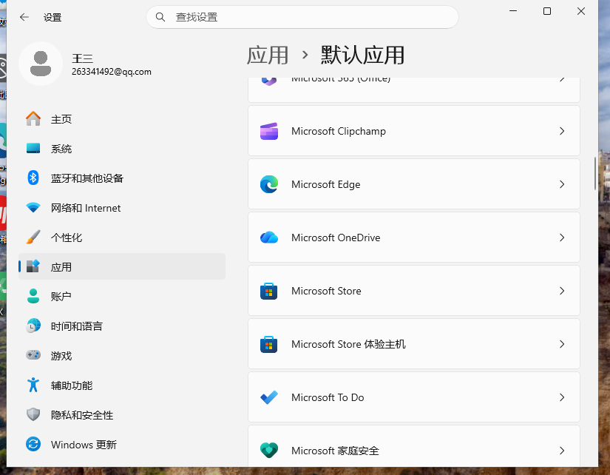Click the vertical scrollbar thumb
This screenshot has width=610, height=475.
594,173
